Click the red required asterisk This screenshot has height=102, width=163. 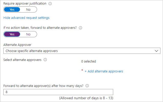[82, 71]
